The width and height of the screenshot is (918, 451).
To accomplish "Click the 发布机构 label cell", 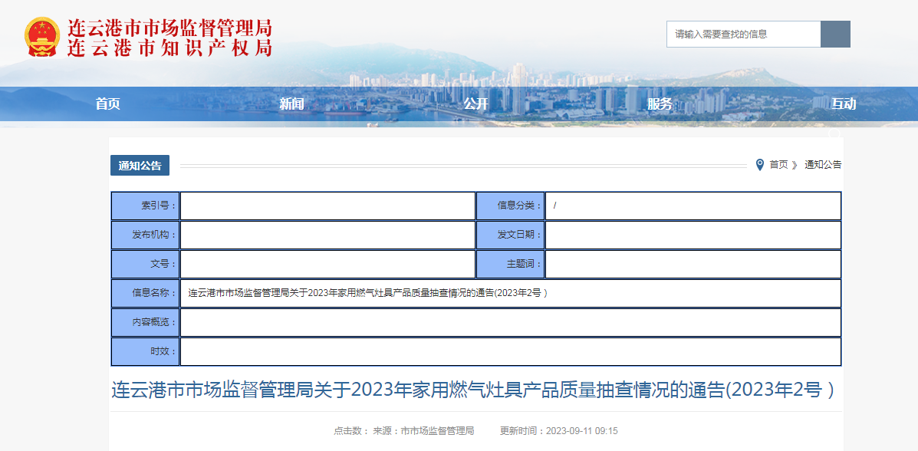I will click(x=145, y=235).
